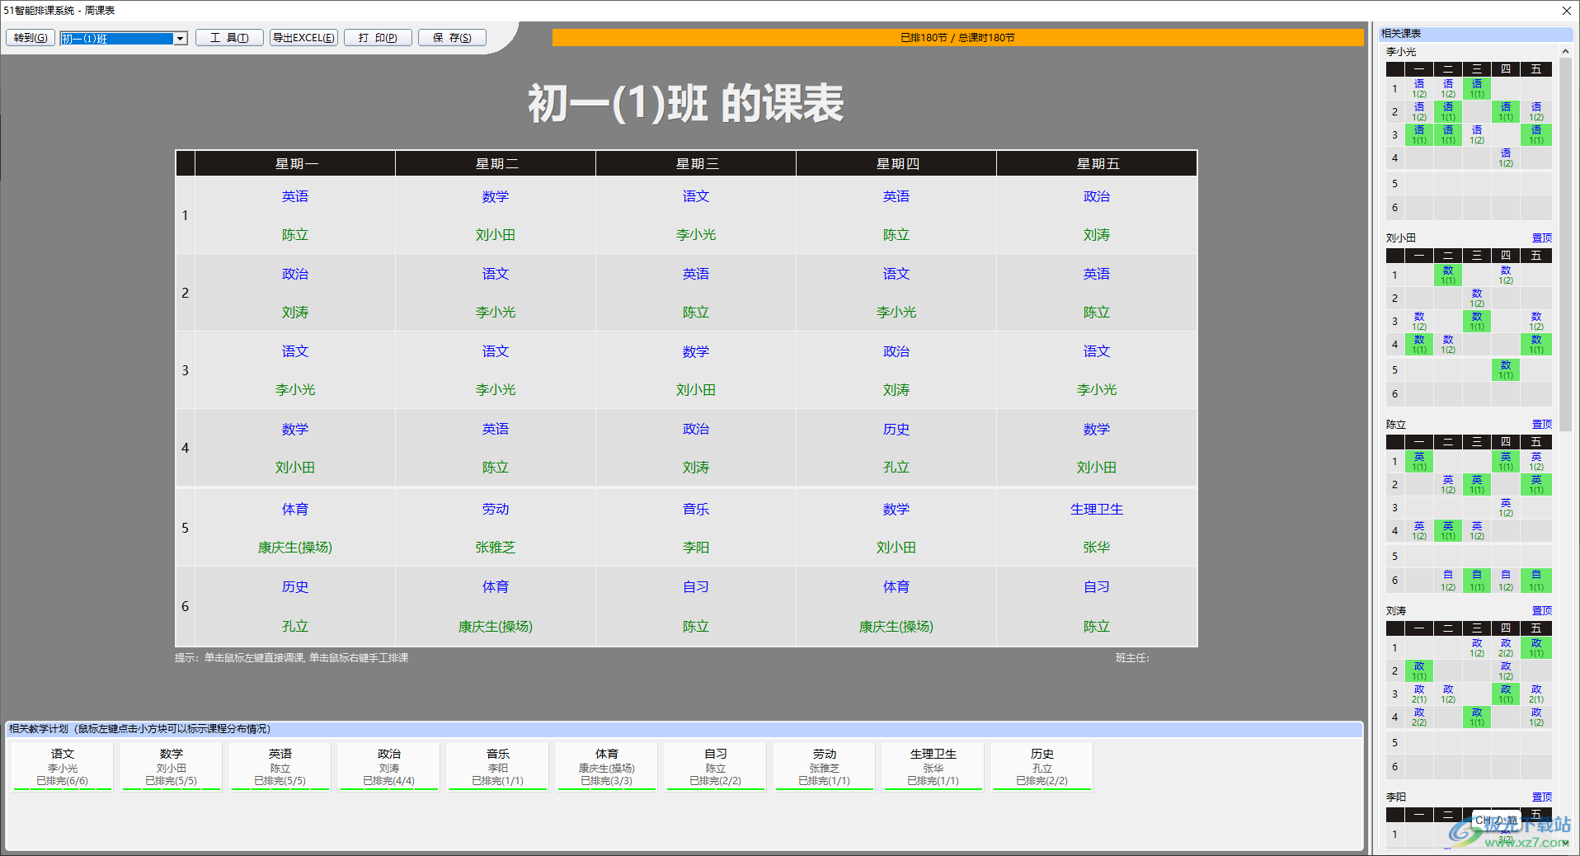Click the 语文 teaching plan block
The width and height of the screenshot is (1580, 856).
point(63,767)
